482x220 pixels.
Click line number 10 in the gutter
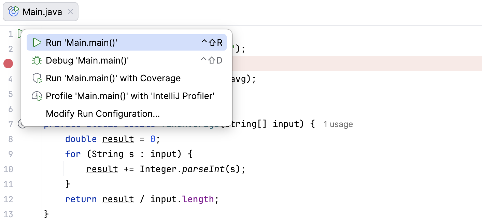pyautogui.click(x=9, y=169)
